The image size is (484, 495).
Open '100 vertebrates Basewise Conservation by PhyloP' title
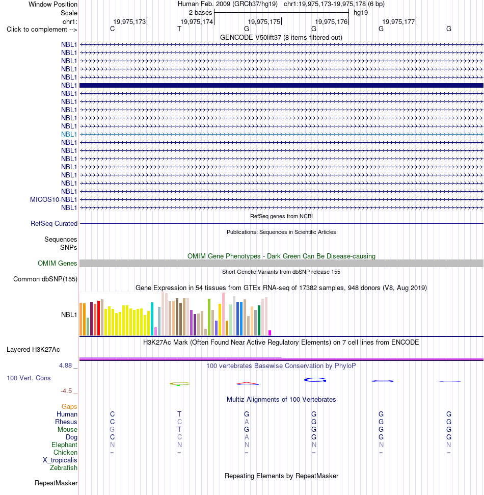click(x=281, y=366)
